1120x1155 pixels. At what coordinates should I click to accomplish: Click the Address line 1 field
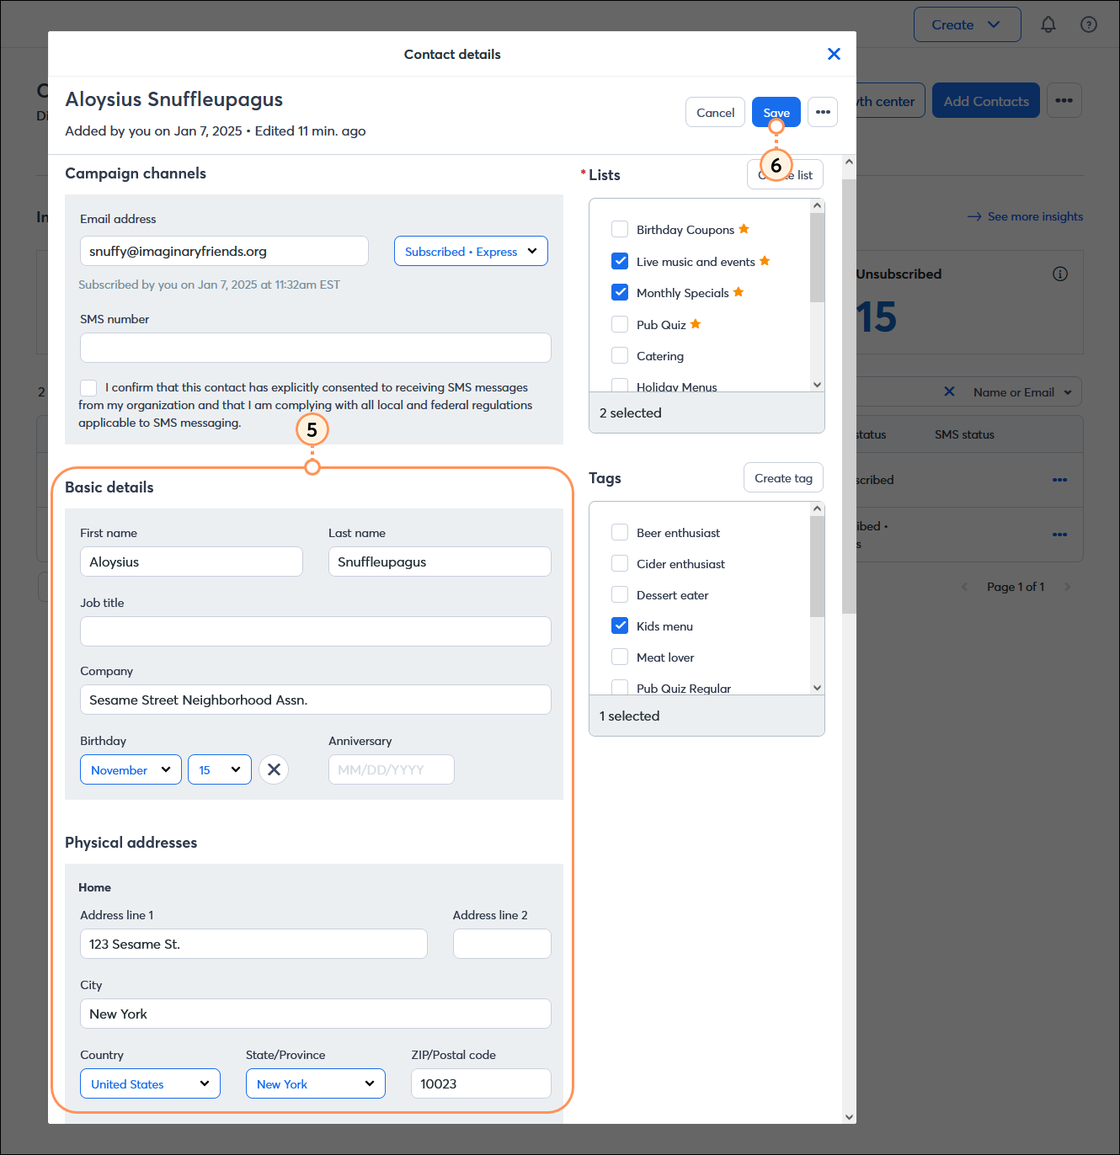tap(253, 944)
